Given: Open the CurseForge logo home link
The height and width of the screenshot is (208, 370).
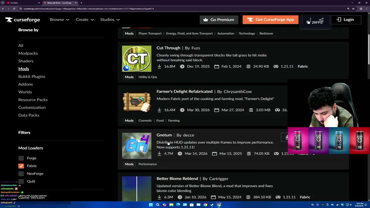Looking at the screenshot, I should click(x=23, y=20).
